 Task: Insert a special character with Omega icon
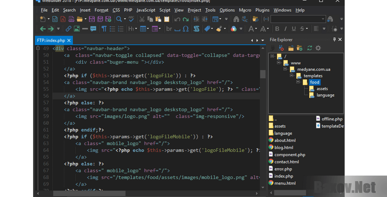pyautogui.click(x=186, y=29)
